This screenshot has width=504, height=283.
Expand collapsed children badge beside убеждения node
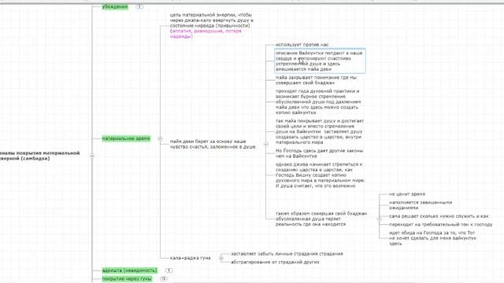(139, 7)
